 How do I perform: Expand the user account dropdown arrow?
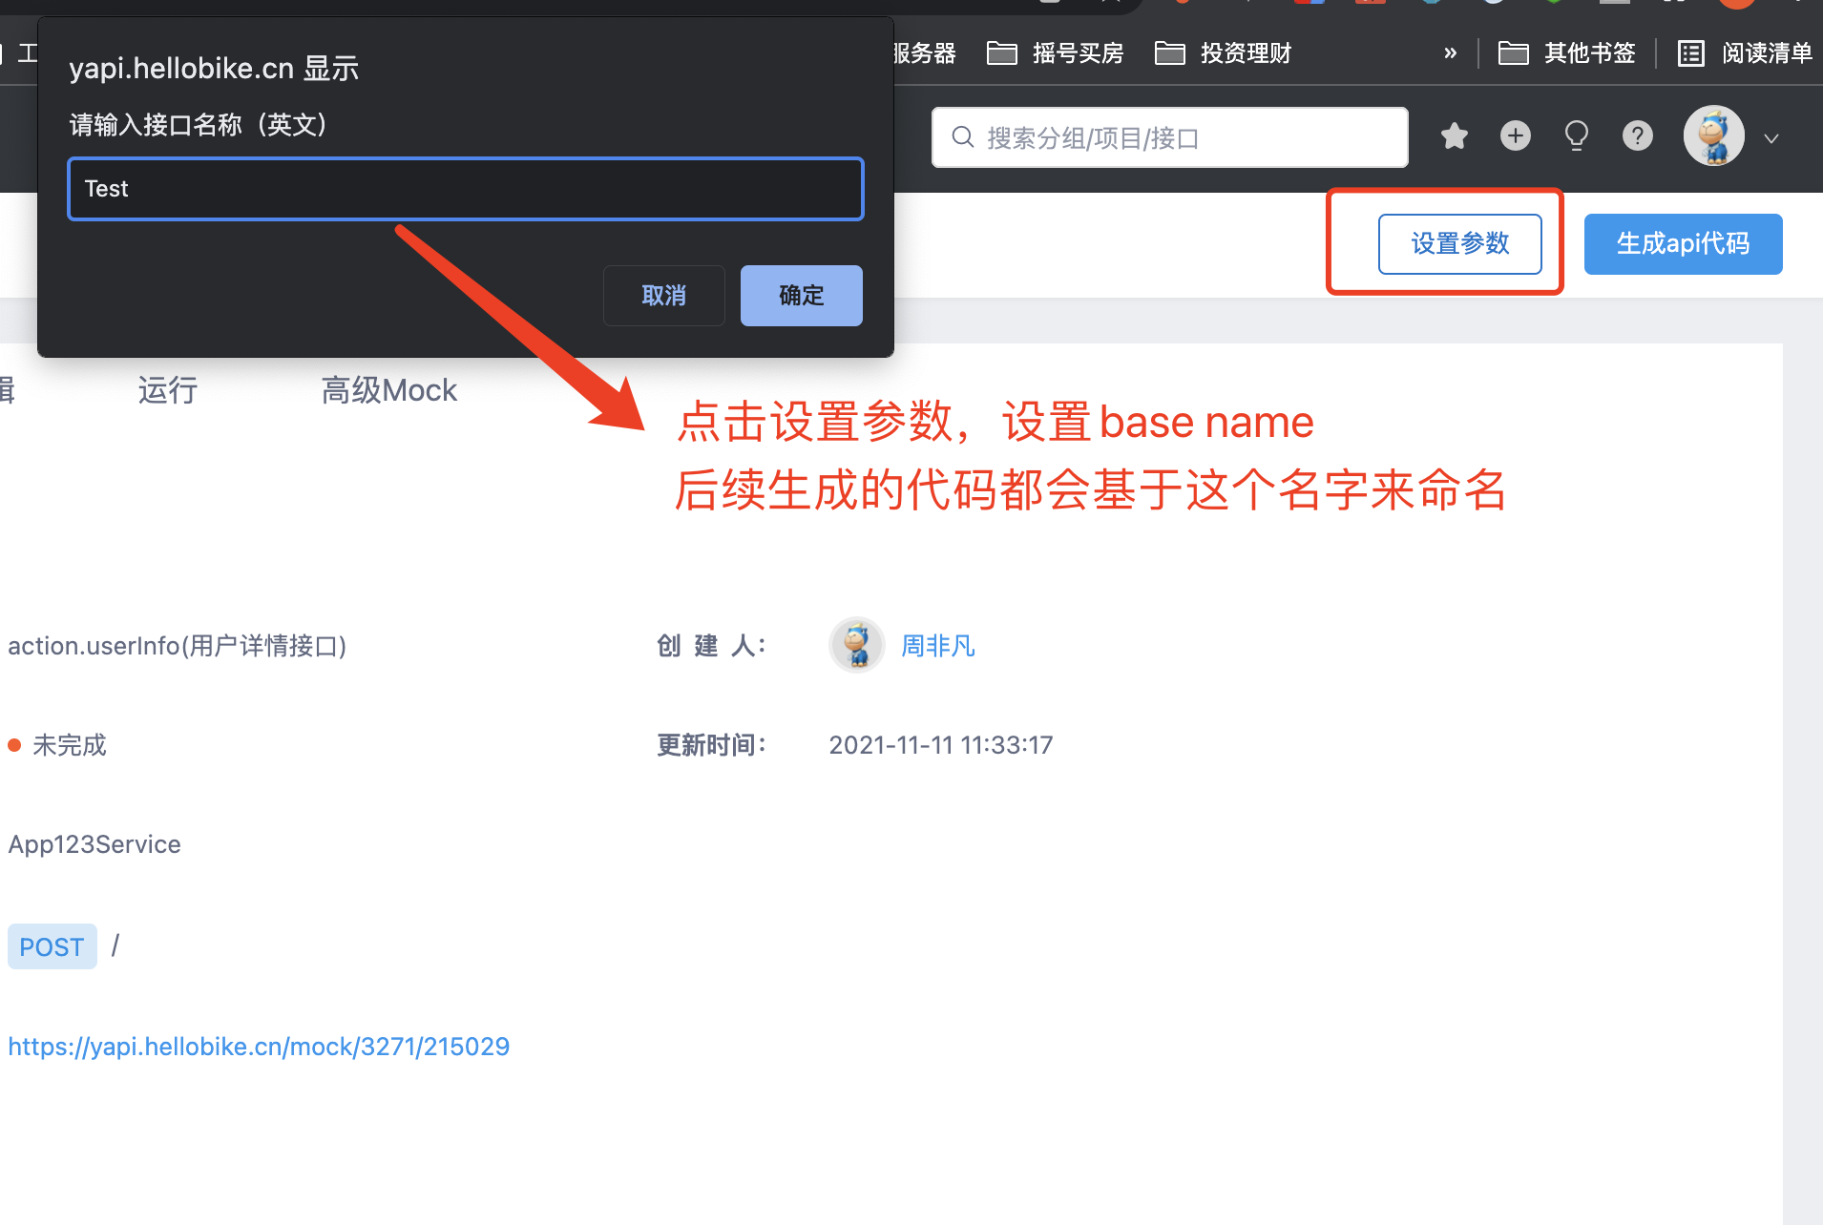pyautogui.click(x=1771, y=139)
